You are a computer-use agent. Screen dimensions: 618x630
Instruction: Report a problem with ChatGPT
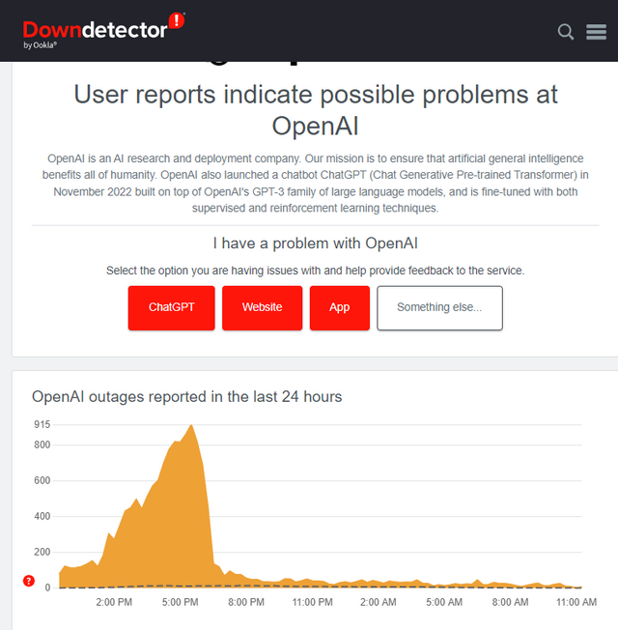(172, 308)
